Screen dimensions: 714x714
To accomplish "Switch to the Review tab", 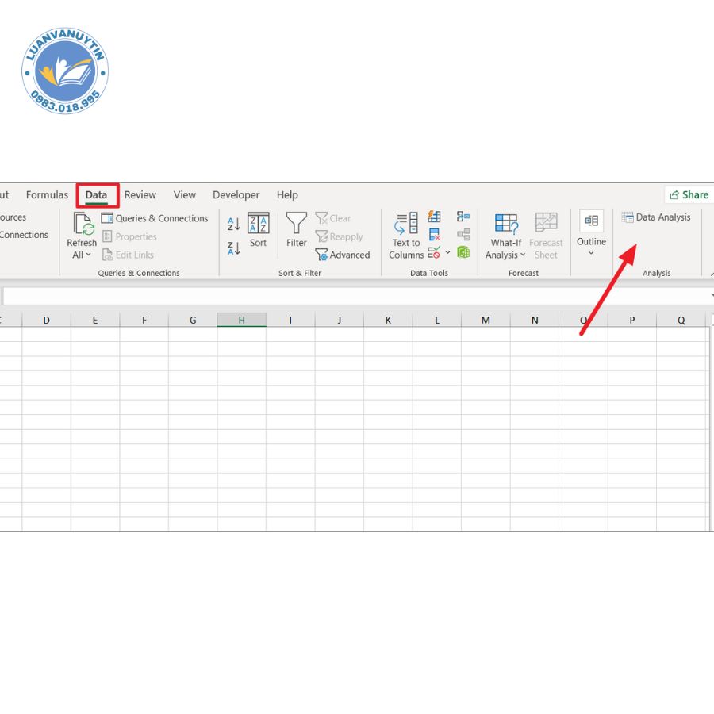I will (x=140, y=195).
